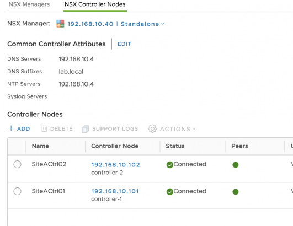
Task: Select the SiteACtrl02 radio button
Action: point(17,164)
